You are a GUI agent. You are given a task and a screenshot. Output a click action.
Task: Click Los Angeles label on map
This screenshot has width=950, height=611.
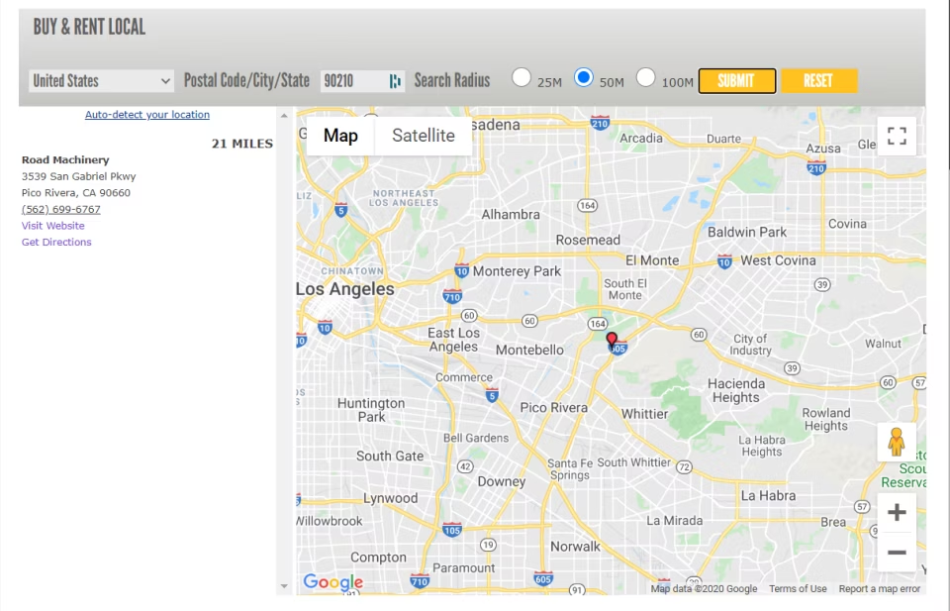345,289
